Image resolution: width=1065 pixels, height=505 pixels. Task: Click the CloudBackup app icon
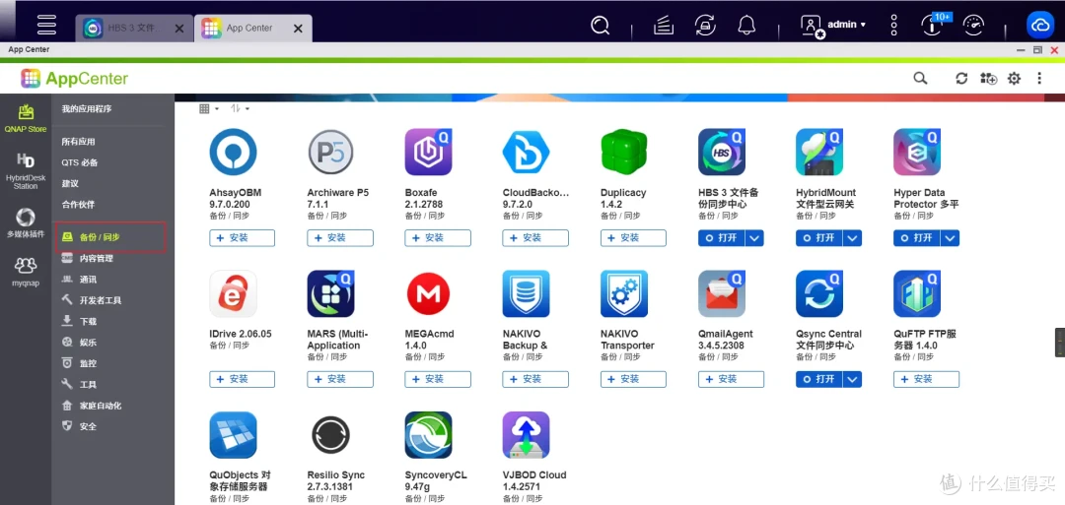point(526,152)
